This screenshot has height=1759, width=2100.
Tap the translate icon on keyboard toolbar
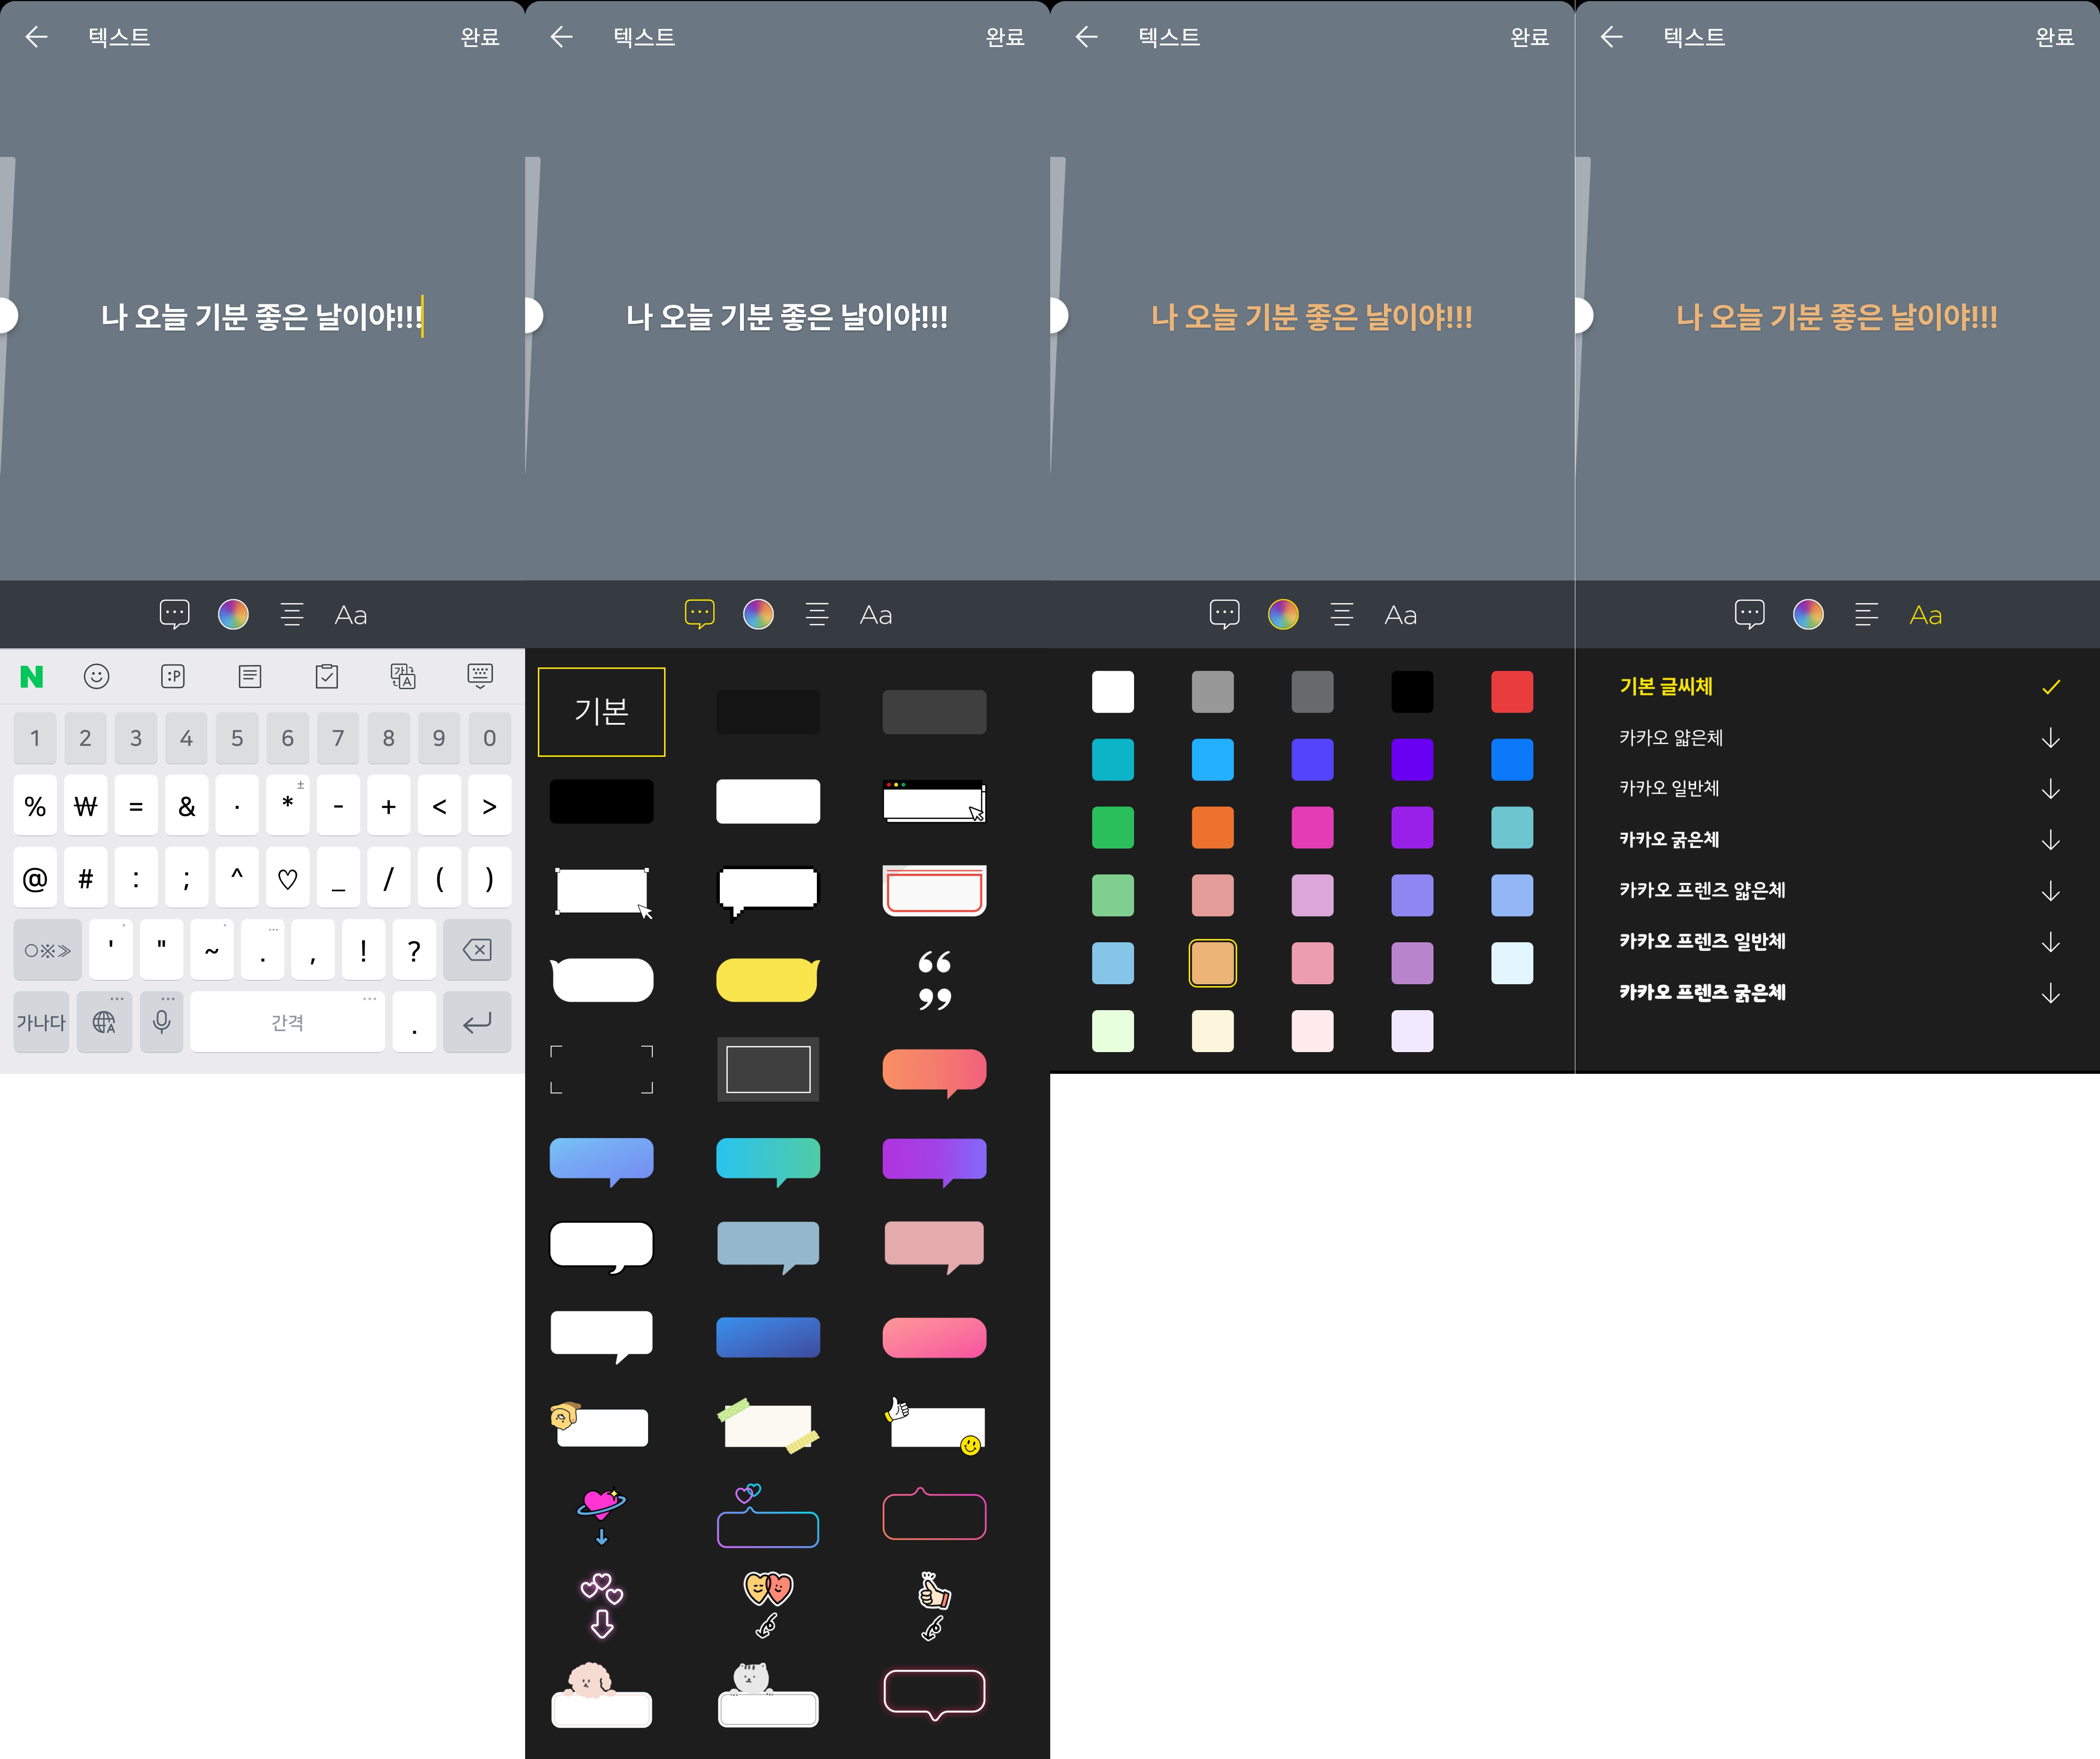pyautogui.click(x=403, y=676)
